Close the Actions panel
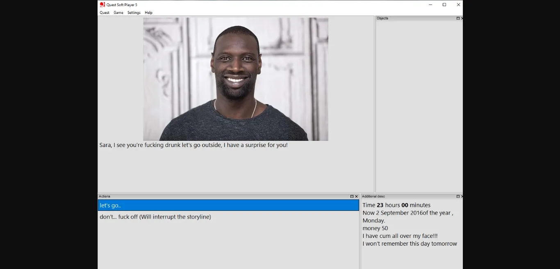Image resolution: width=560 pixels, height=269 pixels. click(356, 197)
